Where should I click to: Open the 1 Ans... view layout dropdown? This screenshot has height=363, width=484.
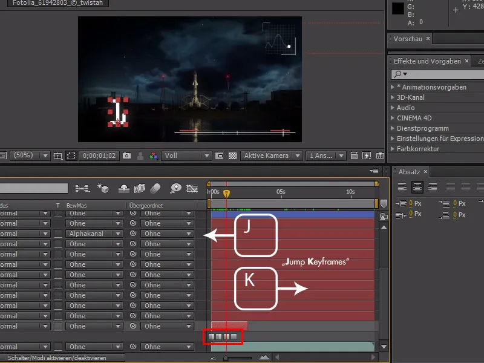[x=326, y=155]
